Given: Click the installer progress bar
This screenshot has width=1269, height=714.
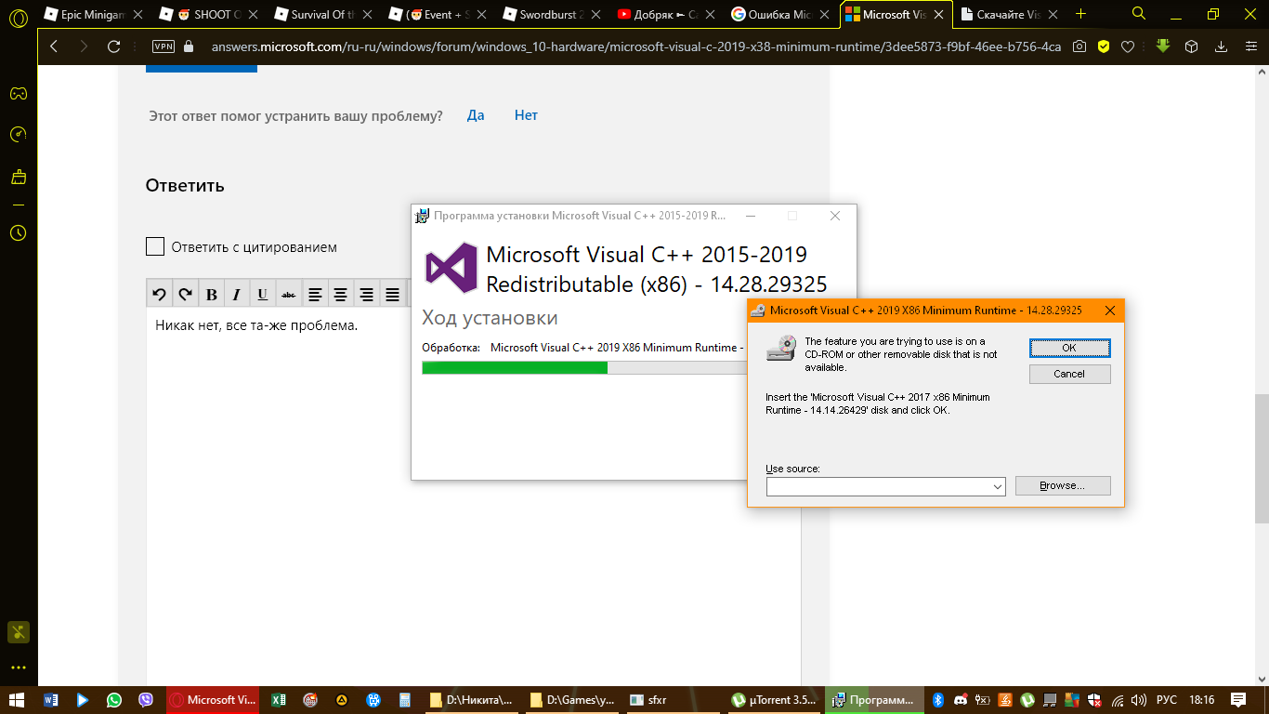Looking at the screenshot, I should pyautogui.click(x=584, y=367).
